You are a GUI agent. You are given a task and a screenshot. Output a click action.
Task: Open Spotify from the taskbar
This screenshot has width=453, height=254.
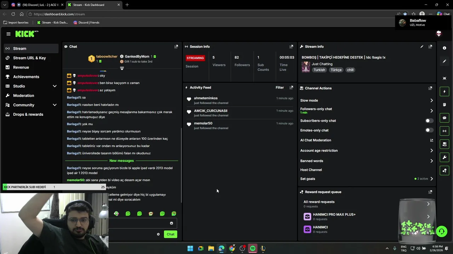point(253,248)
